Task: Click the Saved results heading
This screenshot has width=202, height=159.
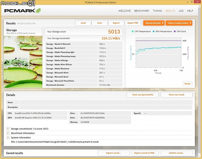Action: point(15,153)
